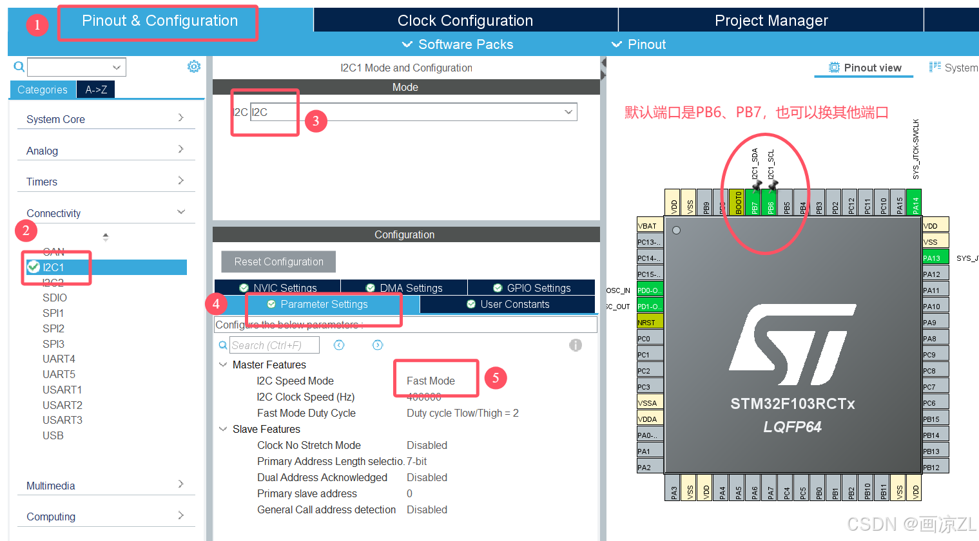Click the Primary slave address value 0
The image size is (979, 541).
click(x=409, y=493)
